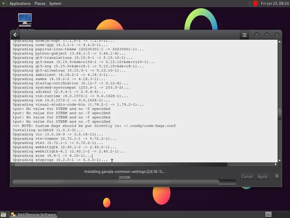Click the red shield icon in the top panel

pos(255,3)
